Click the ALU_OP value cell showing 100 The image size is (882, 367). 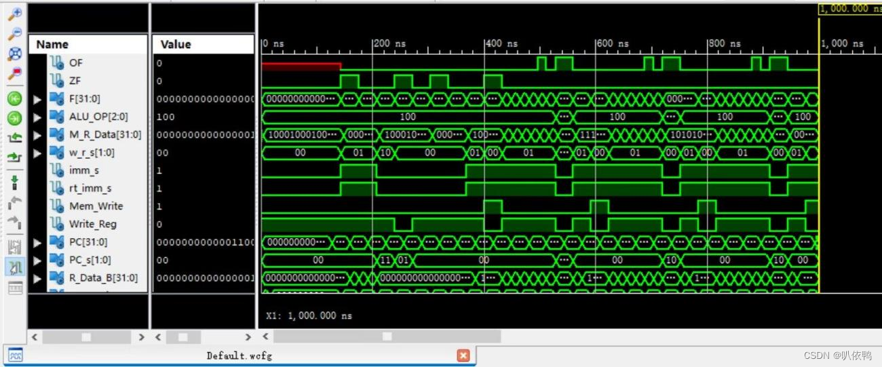(x=204, y=117)
